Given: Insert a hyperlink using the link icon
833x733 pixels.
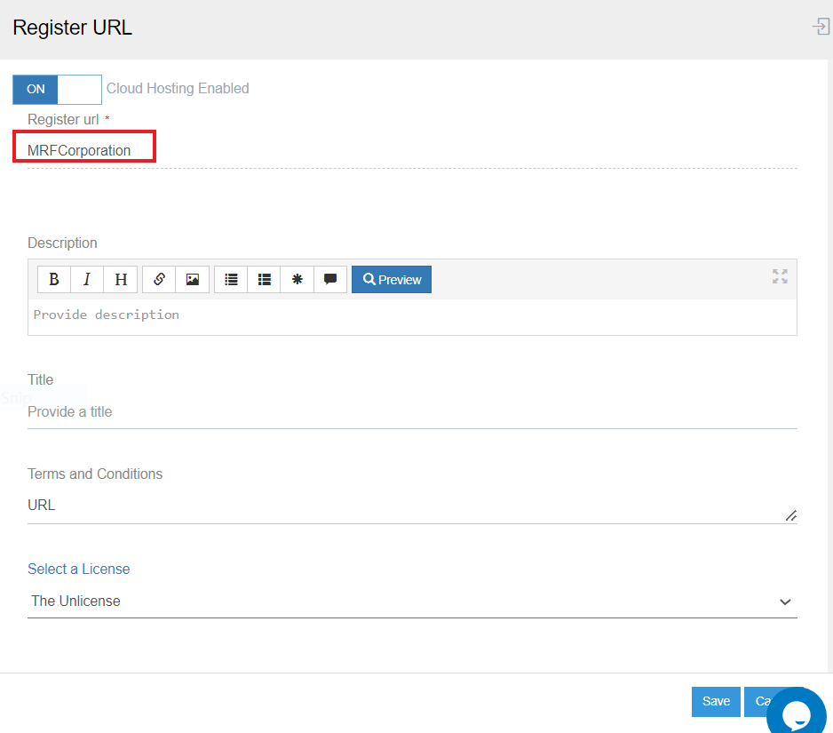Looking at the screenshot, I should click(159, 279).
